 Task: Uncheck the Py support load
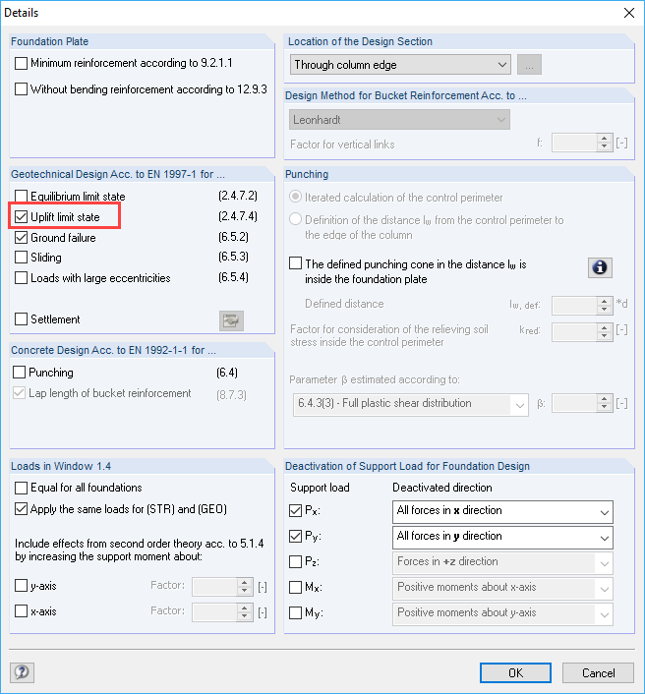click(295, 537)
